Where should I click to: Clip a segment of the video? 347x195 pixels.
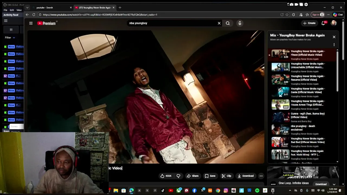pos(226,176)
